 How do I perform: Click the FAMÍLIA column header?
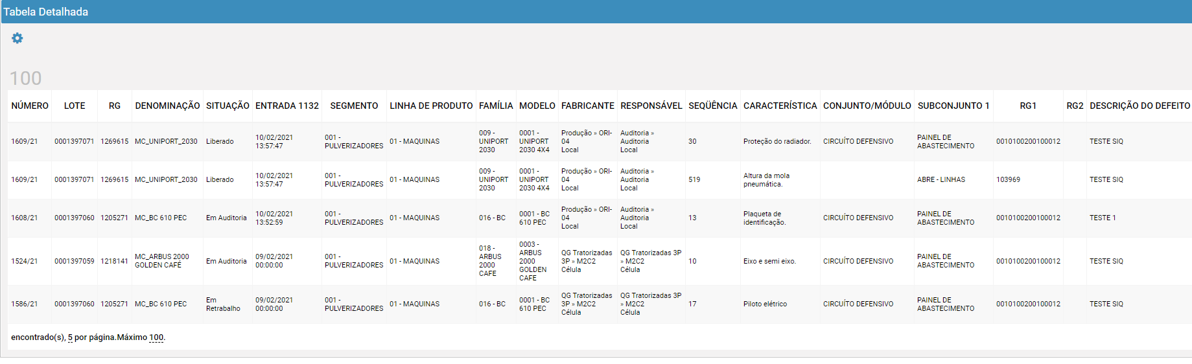(496, 106)
